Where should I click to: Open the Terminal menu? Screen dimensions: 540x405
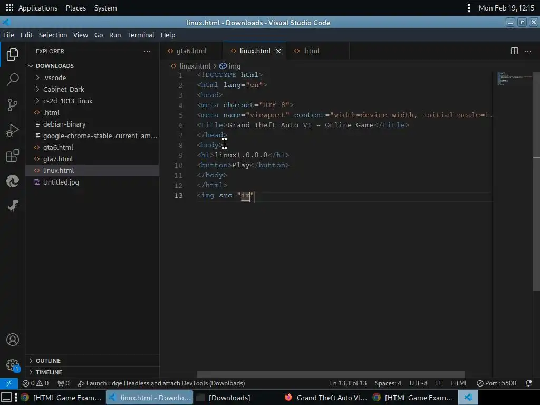[x=140, y=35]
